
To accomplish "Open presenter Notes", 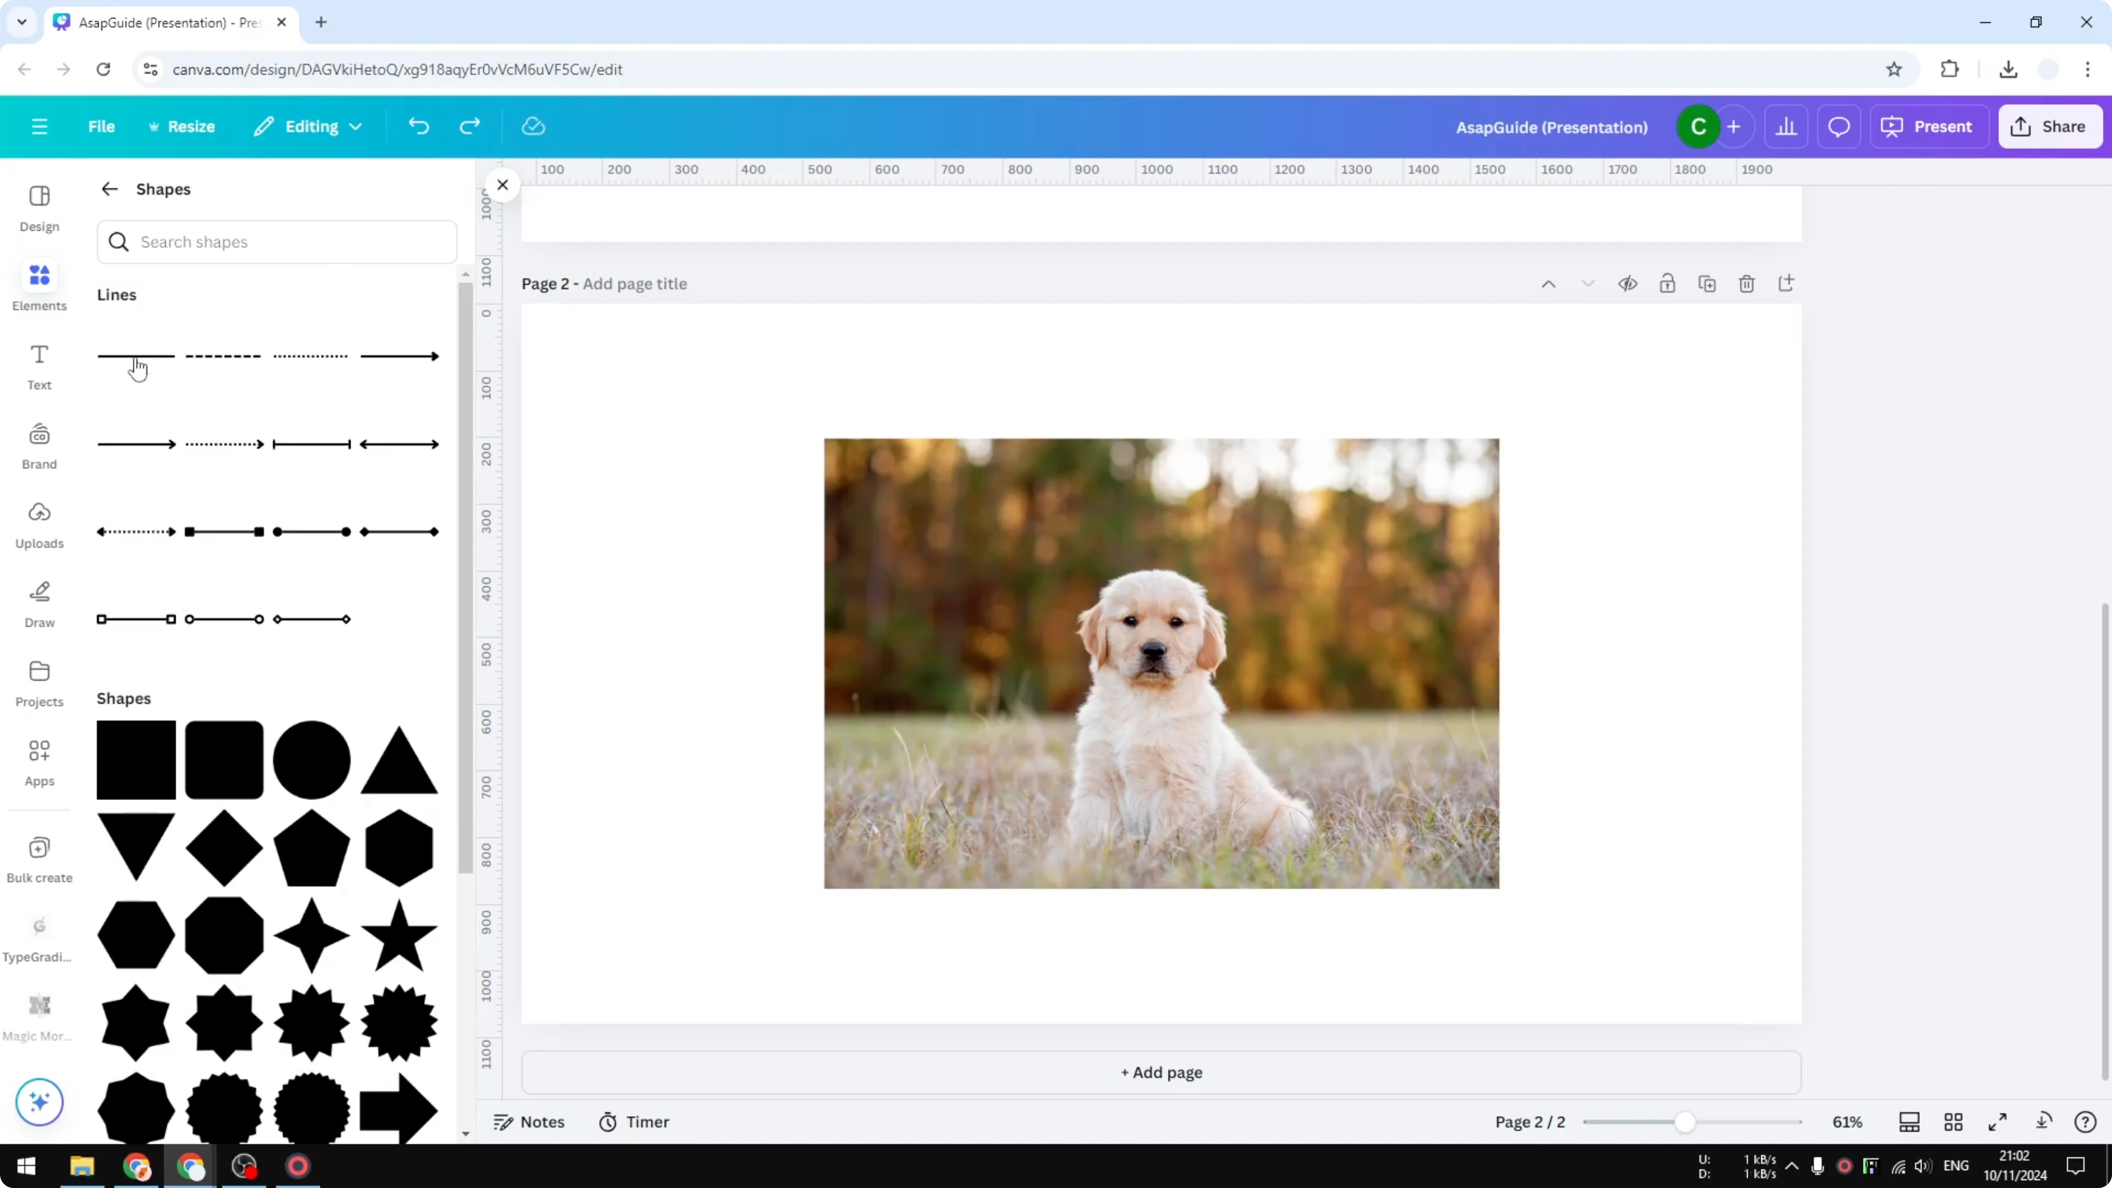I will (x=529, y=1121).
